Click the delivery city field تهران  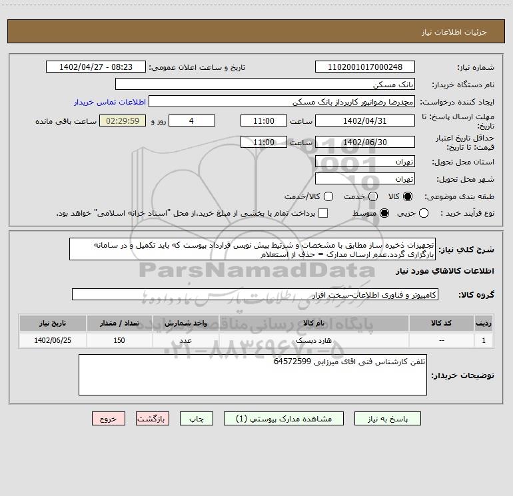(365, 179)
